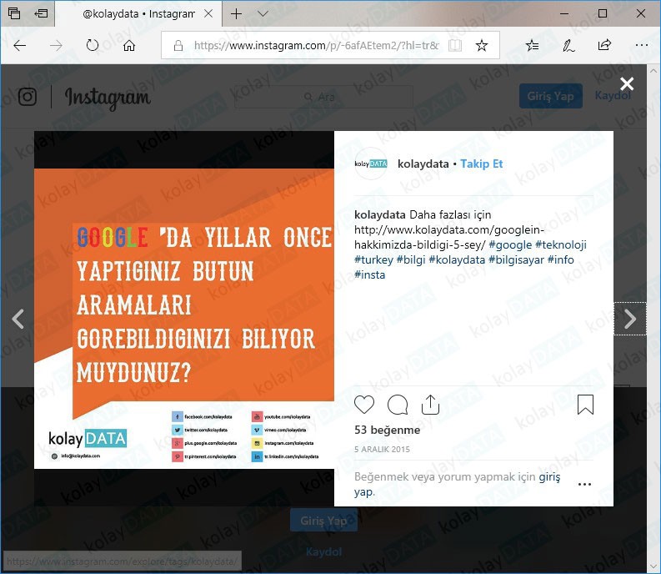661x574 pixels.
Task: Close the @kolaydata Instagram tab
Action: tap(208, 14)
